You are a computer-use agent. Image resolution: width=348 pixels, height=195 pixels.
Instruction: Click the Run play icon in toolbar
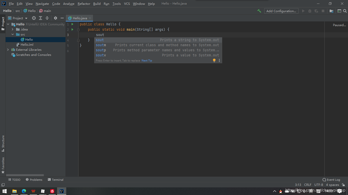click(x=303, y=11)
